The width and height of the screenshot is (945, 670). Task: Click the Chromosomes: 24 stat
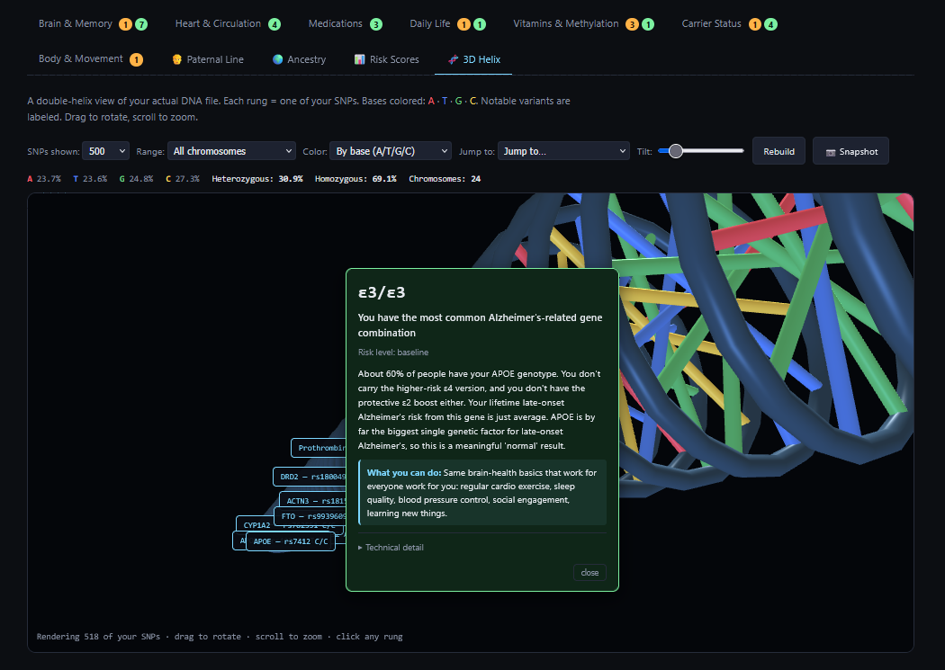[x=445, y=179]
